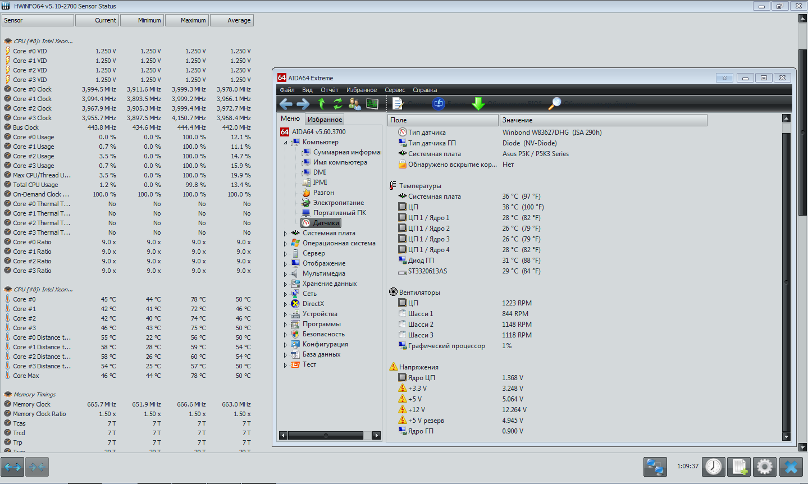Screen dimensions: 808x484
Task: Click the Тип датчика row in AIDA64
Action: 547,133
